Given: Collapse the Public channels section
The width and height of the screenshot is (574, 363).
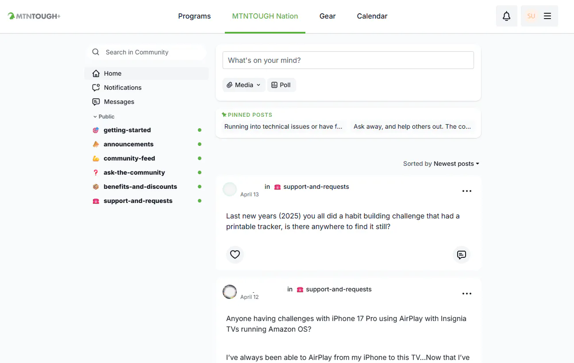Looking at the screenshot, I should click(104, 117).
